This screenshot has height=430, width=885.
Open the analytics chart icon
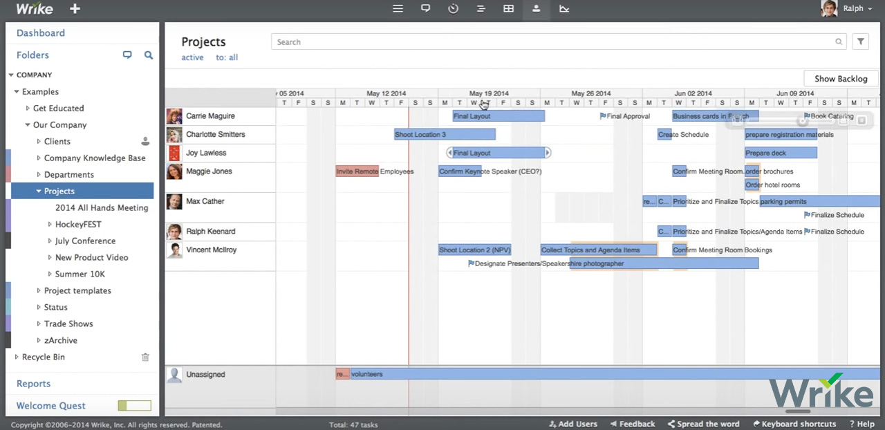pos(564,9)
